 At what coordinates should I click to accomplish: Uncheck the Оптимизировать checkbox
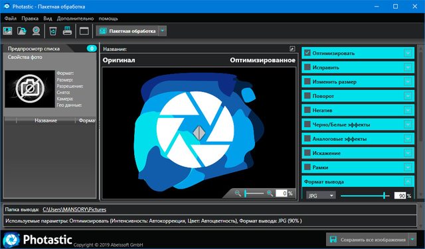(x=307, y=53)
